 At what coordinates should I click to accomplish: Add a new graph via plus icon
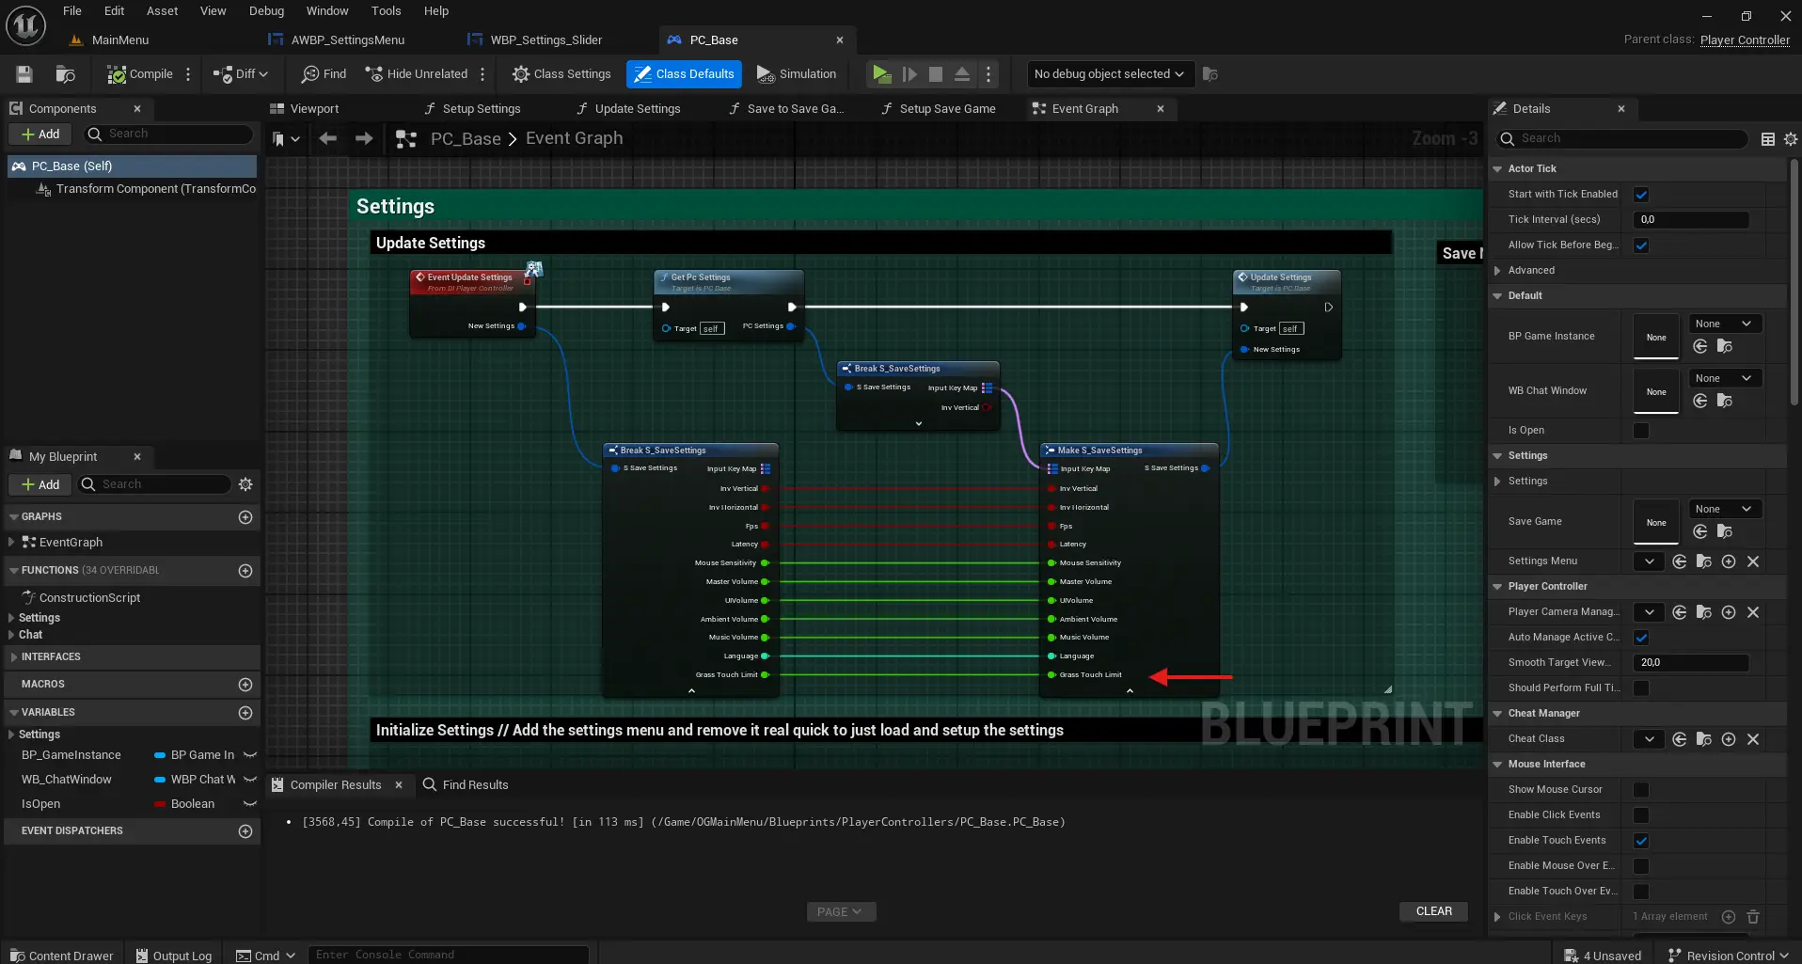pyautogui.click(x=245, y=517)
